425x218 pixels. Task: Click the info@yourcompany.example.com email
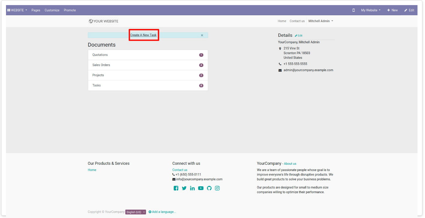click(x=199, y=179)
